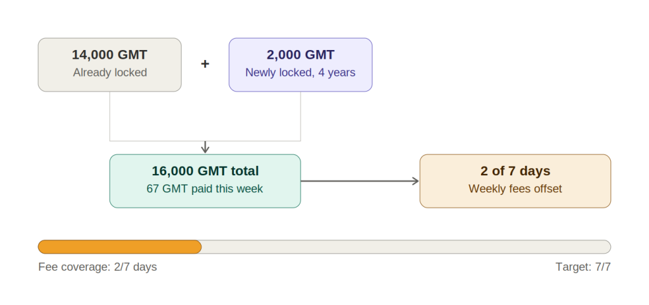Viewport: 649px width, 305px height.
Task: Select the 16,000 GMT total heading
Action: click(205, 171)
